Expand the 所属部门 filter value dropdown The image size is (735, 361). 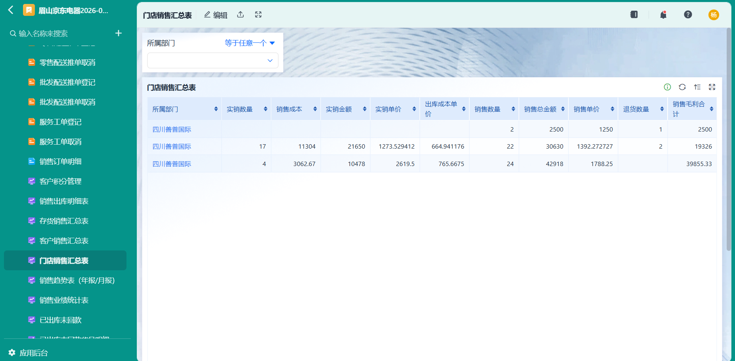point(213,61)
